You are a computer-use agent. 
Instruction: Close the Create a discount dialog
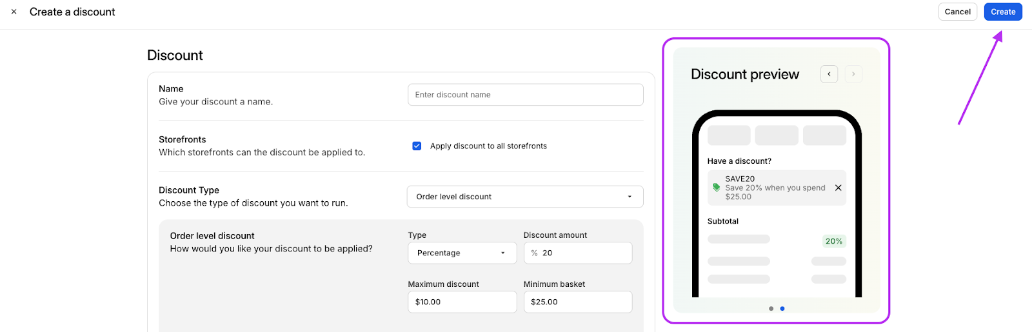tap(14, 12)
